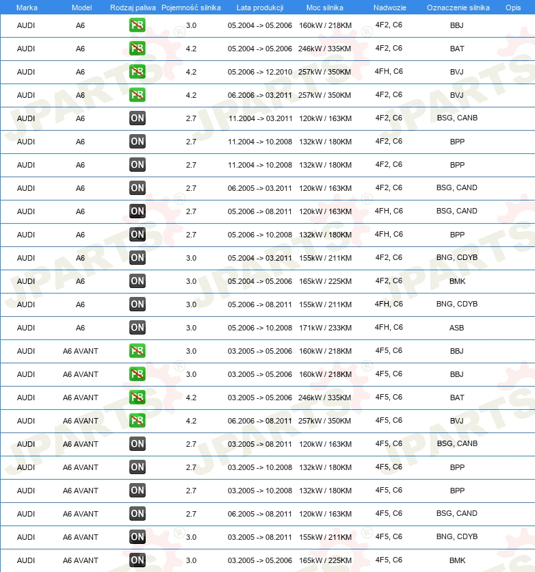Select the 165kW / 225KM cell in the A6 4F2 row
Viewport: 535px width, 572px height.
tap(325, 281)
